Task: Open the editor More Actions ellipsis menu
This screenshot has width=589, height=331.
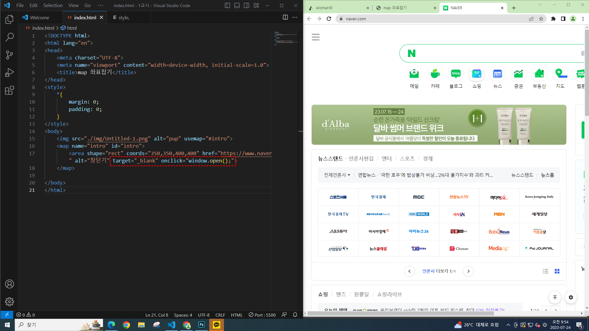Action: pos(295,17)
